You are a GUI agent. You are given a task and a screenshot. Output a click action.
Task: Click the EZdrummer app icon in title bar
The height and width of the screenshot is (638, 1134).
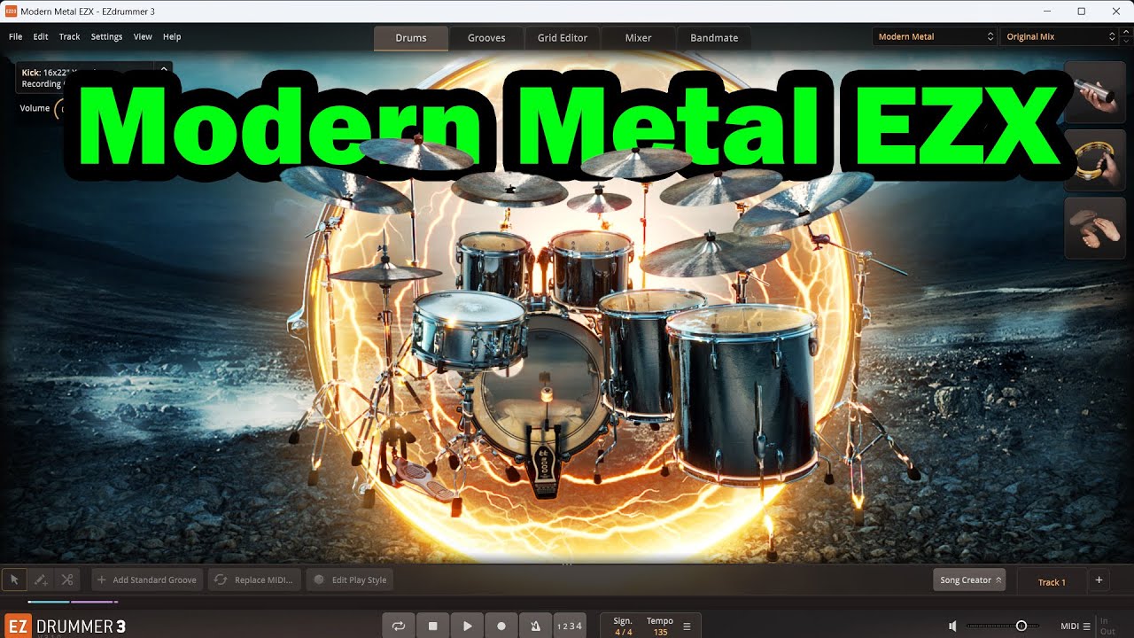pyautogui.click(x=11, y=11)
